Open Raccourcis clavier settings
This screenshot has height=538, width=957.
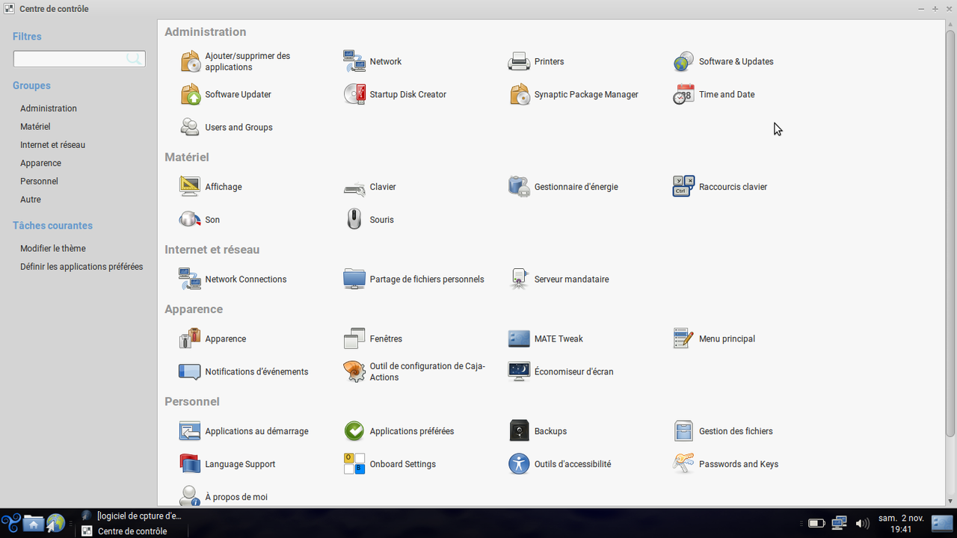click(x=721, y=187)
